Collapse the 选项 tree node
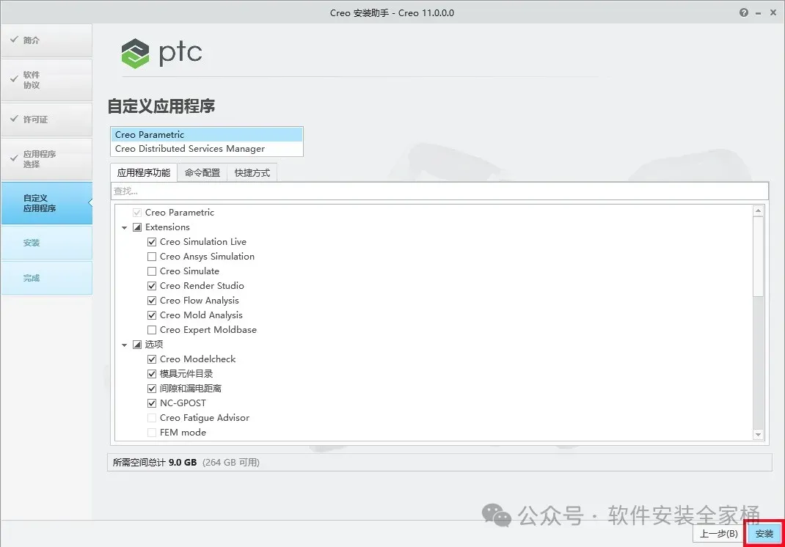Image resolution: width=785 pixels, height=547 pixels. (124, 345)
